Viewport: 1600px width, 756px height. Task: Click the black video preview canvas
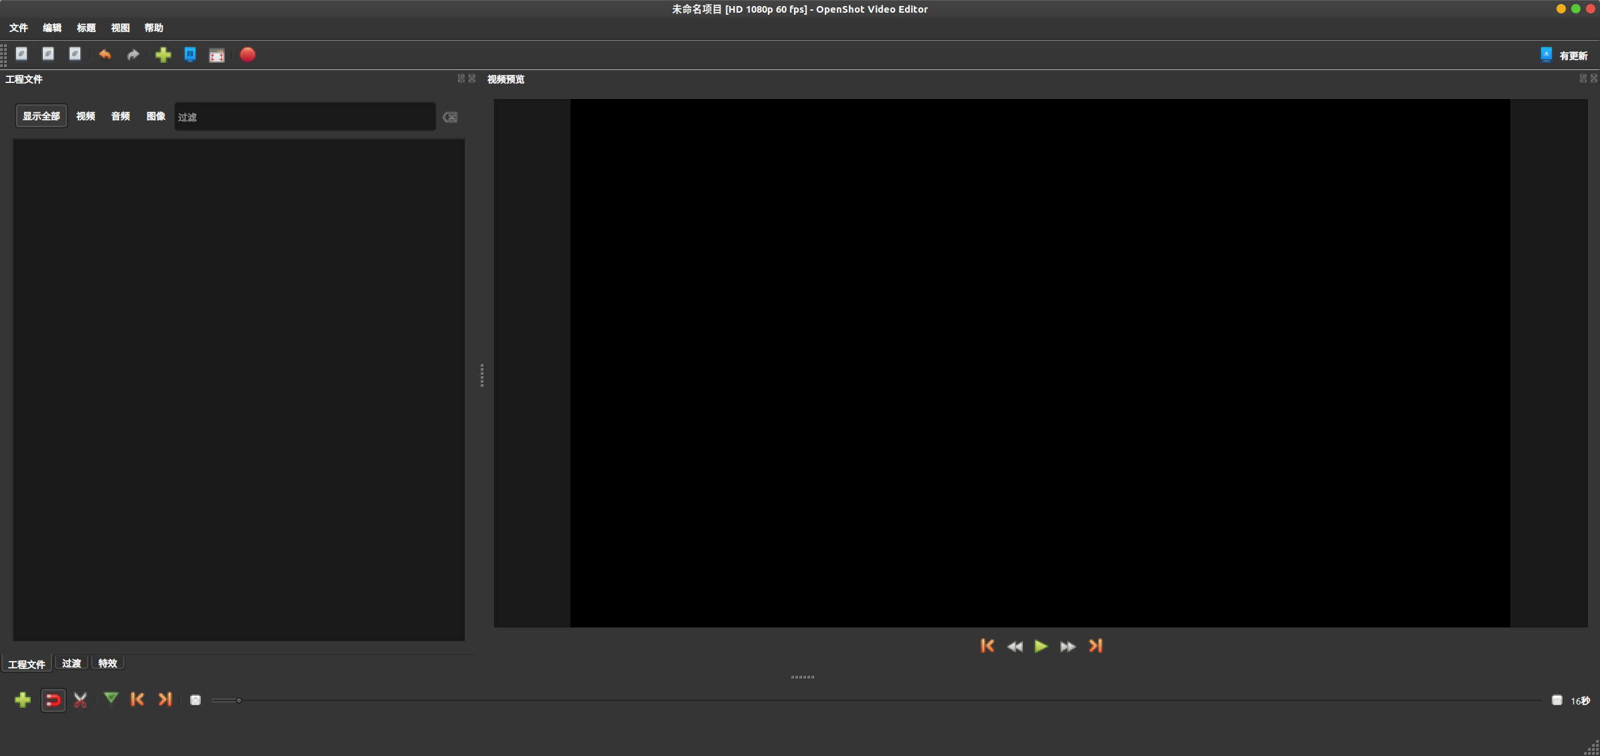[1040, 363]
